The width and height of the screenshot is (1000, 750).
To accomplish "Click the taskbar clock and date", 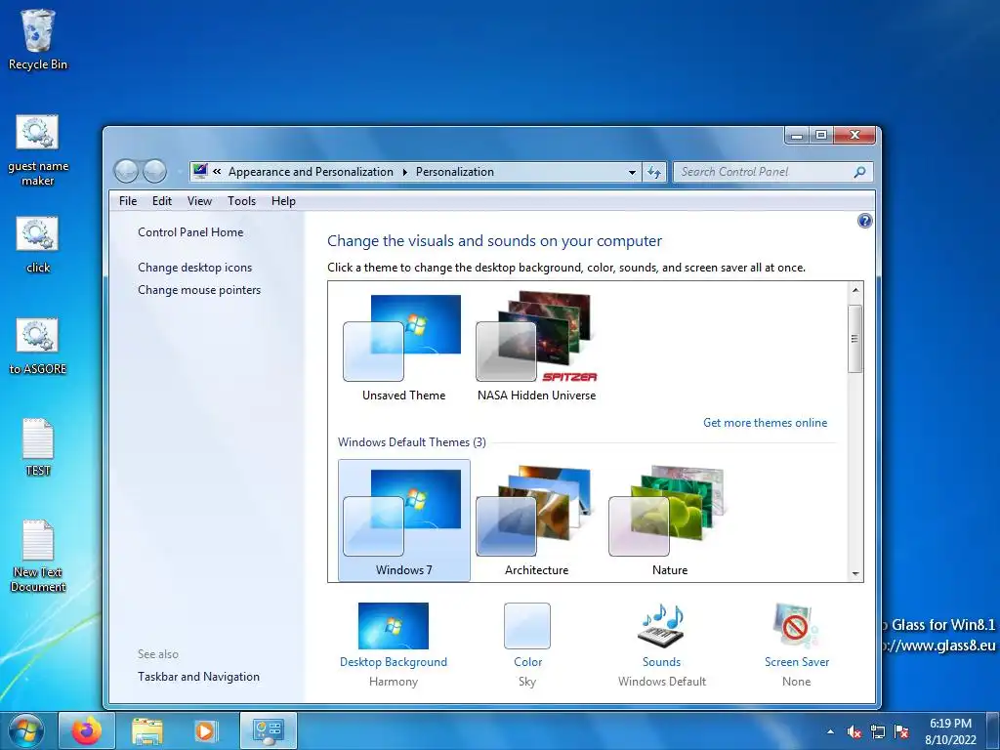I will coord(950,731).
